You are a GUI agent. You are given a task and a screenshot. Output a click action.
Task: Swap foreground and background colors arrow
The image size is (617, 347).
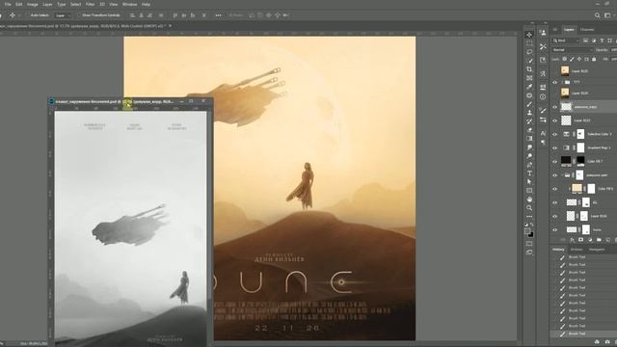pos(532,225)
